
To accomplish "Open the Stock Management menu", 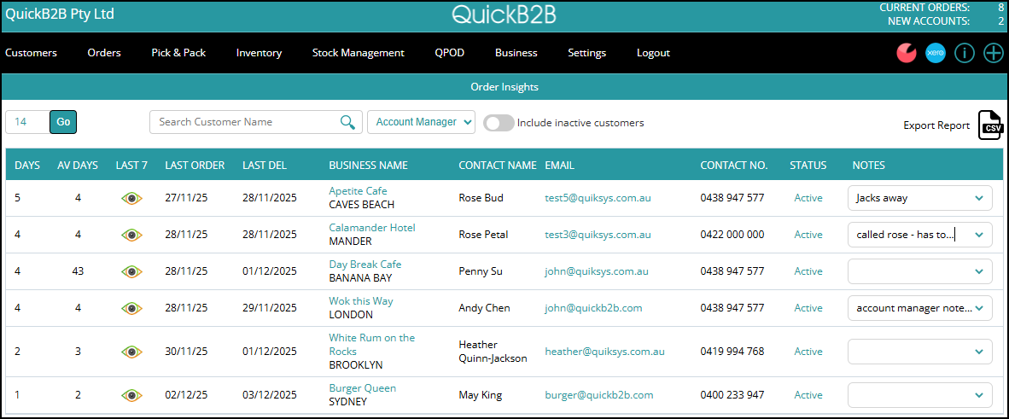I will click(x=358, y=53).
